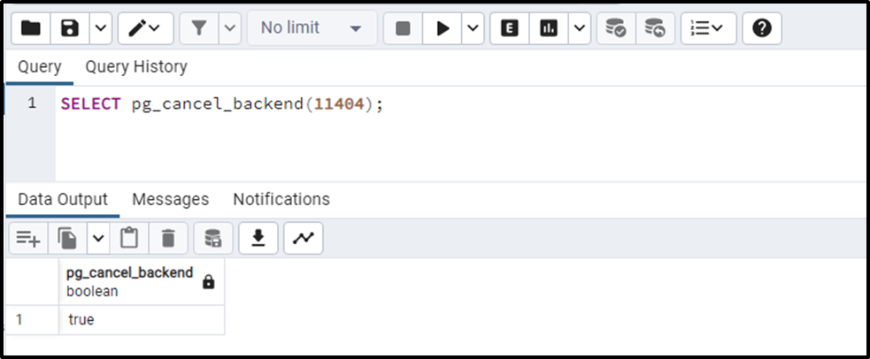Select result row number 1
Screen dimensions: 870x359
tap(32, 320)
